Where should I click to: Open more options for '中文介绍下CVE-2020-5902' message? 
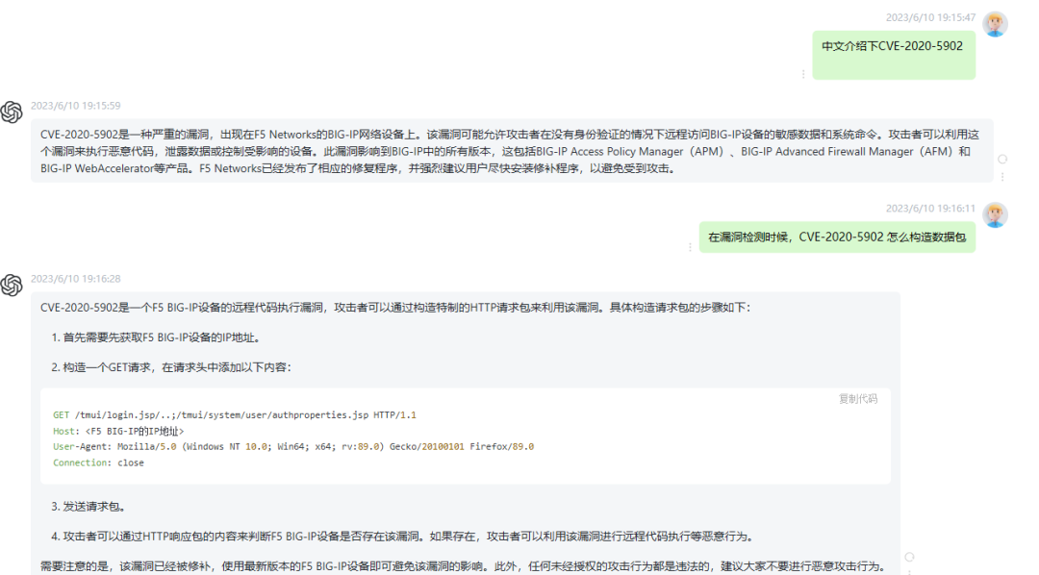point(803,74)
